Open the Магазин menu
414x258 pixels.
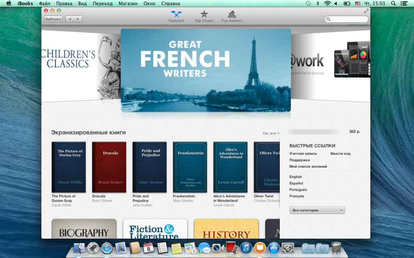pyautogui.click(x=128, y=3)
